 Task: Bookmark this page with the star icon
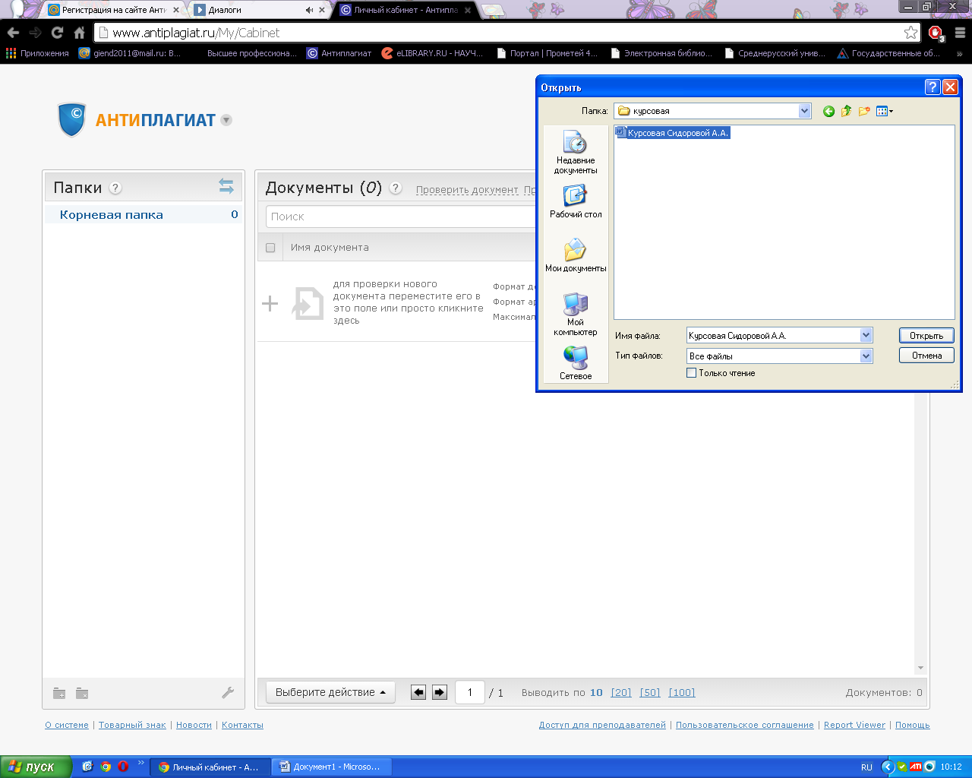click(910, 33)
